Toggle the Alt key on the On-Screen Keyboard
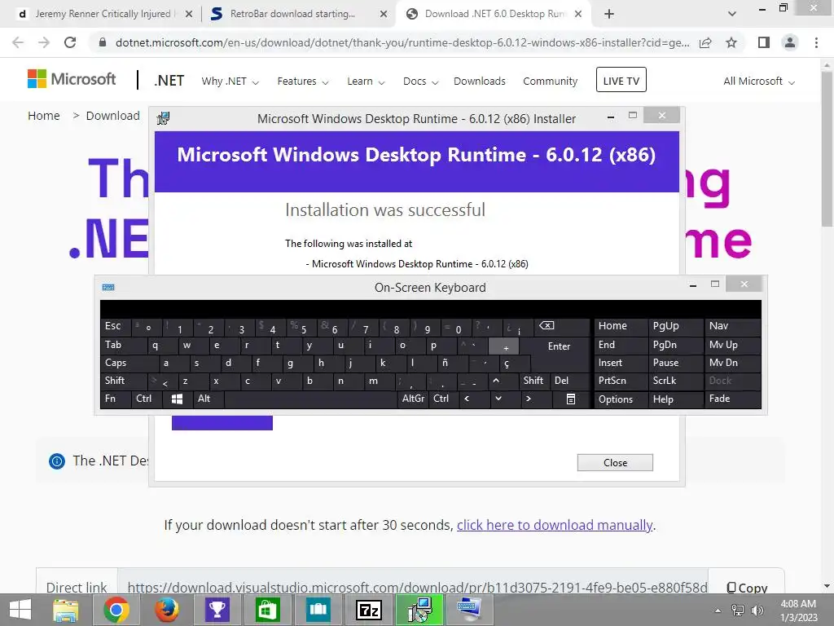This screenshot has height=626, width=834. click(x=208, y=399)
